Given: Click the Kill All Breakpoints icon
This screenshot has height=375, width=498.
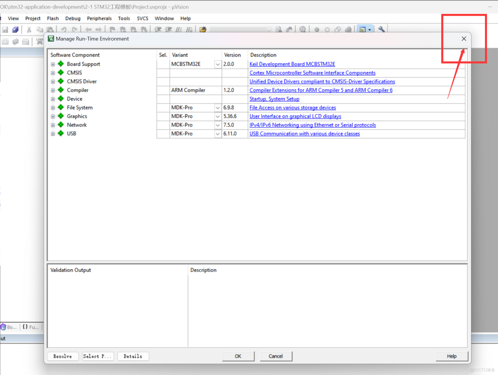Looking at the screenshot, I should 348,29.
